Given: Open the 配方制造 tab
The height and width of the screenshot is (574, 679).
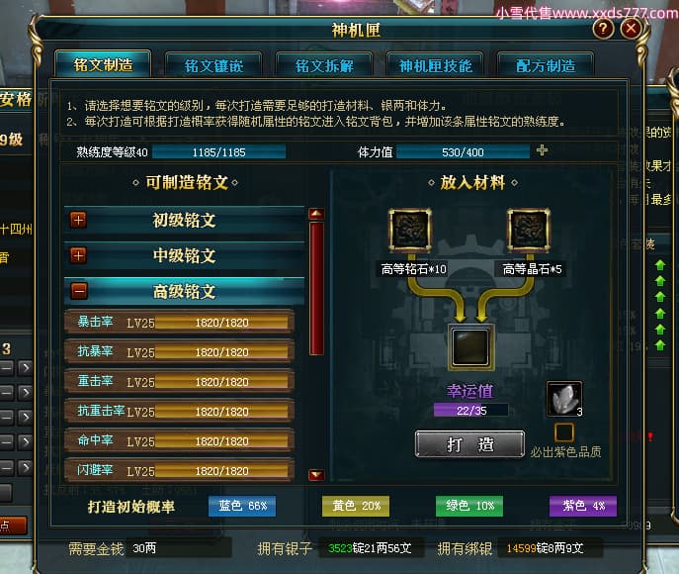Looking at the screenshot, I should click(x=546, y=65).
